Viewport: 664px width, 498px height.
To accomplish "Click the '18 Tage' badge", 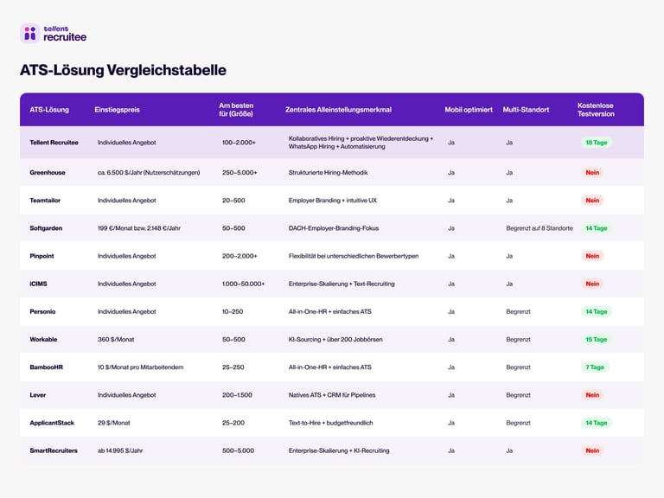I will click(x=597, y=143).
